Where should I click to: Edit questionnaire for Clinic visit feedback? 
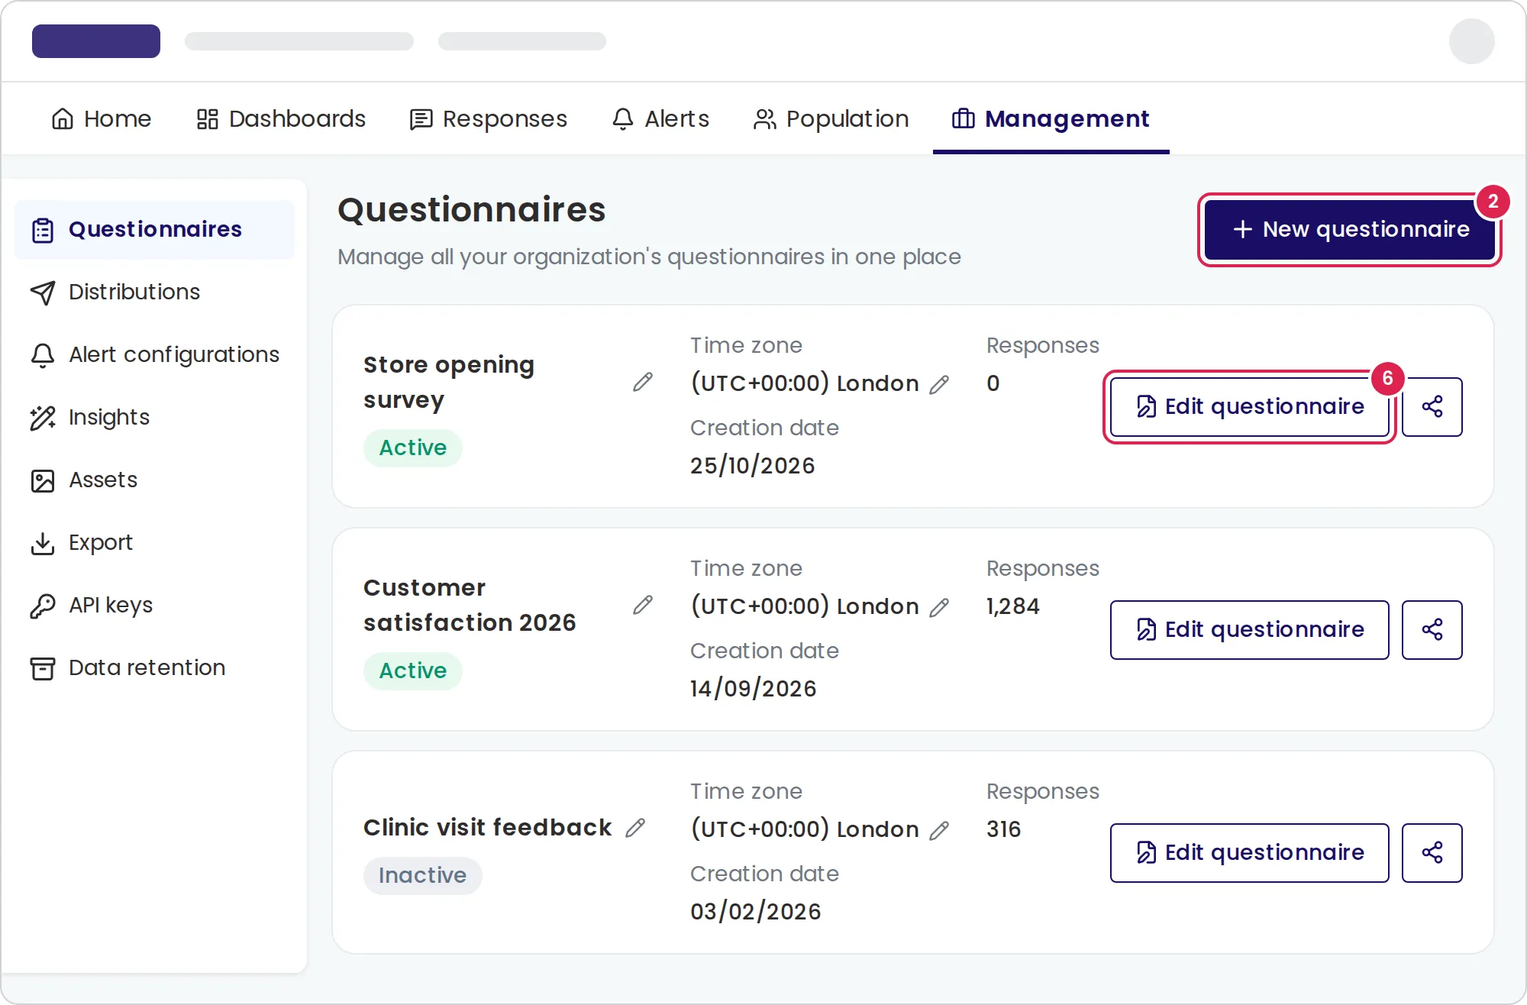click(1250, 852)
